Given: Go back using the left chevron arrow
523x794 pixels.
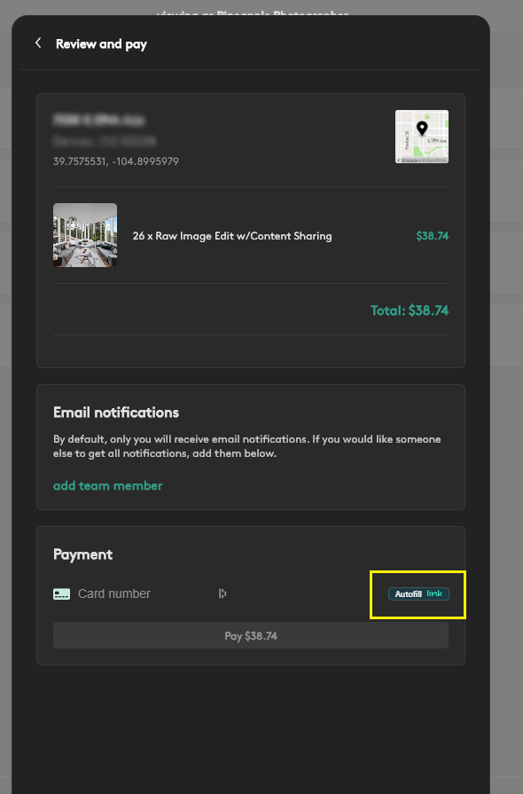Looking at the screenshot, I should pyautogui.click(x=38, y=43).
